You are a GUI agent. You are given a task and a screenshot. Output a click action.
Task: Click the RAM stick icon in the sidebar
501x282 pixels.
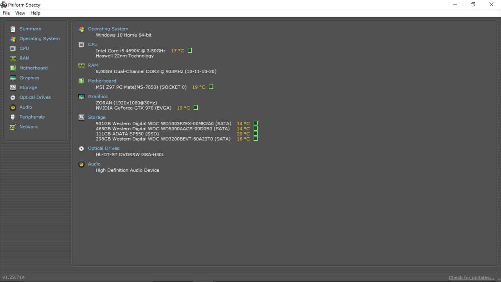pyautogui.click(x=13, y=58)
